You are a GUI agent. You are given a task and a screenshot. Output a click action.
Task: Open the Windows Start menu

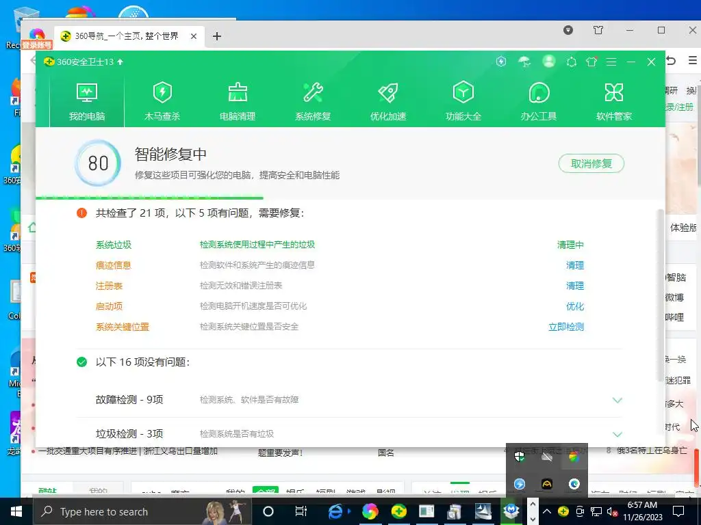point(16,511)
